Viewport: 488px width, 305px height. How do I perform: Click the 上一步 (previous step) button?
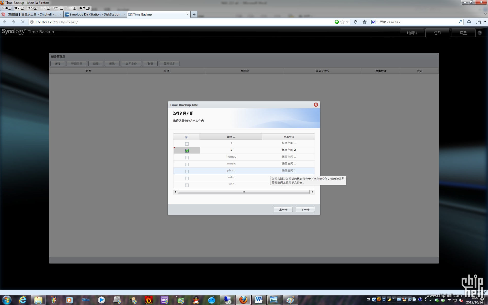click(283, 209)
